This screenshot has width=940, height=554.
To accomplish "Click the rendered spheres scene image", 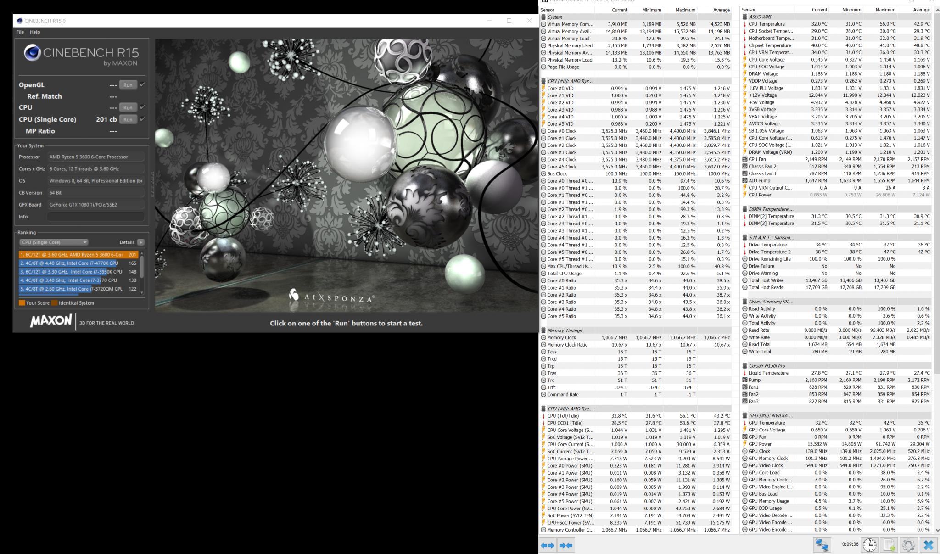I will pyautogui.click(x=347, y=175).
